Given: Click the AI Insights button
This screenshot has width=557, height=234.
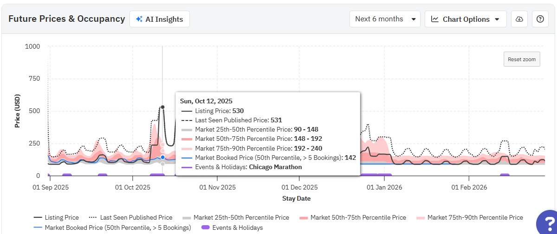Looking at the screenshot, I should coord(160,19).
